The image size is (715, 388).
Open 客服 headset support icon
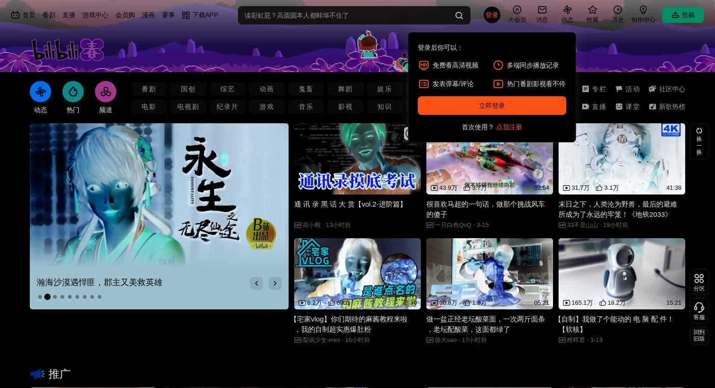[x=699, y=308]
